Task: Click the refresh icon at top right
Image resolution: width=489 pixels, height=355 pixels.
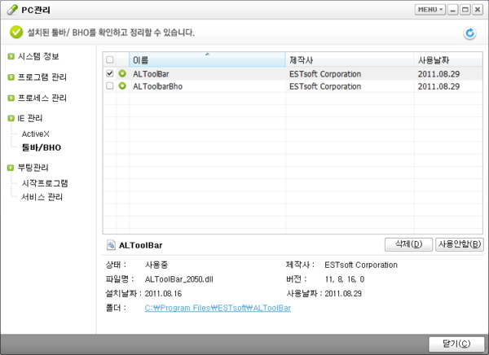Action: tap(469, 33)
